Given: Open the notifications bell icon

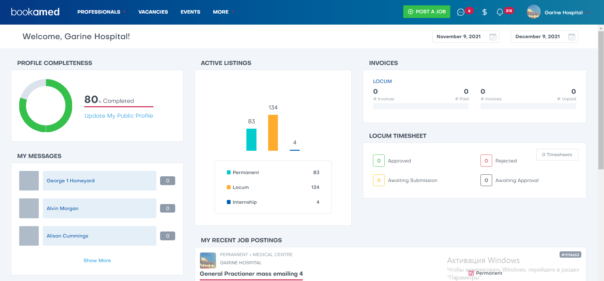Looking at the screenshot, I should 500,12.
